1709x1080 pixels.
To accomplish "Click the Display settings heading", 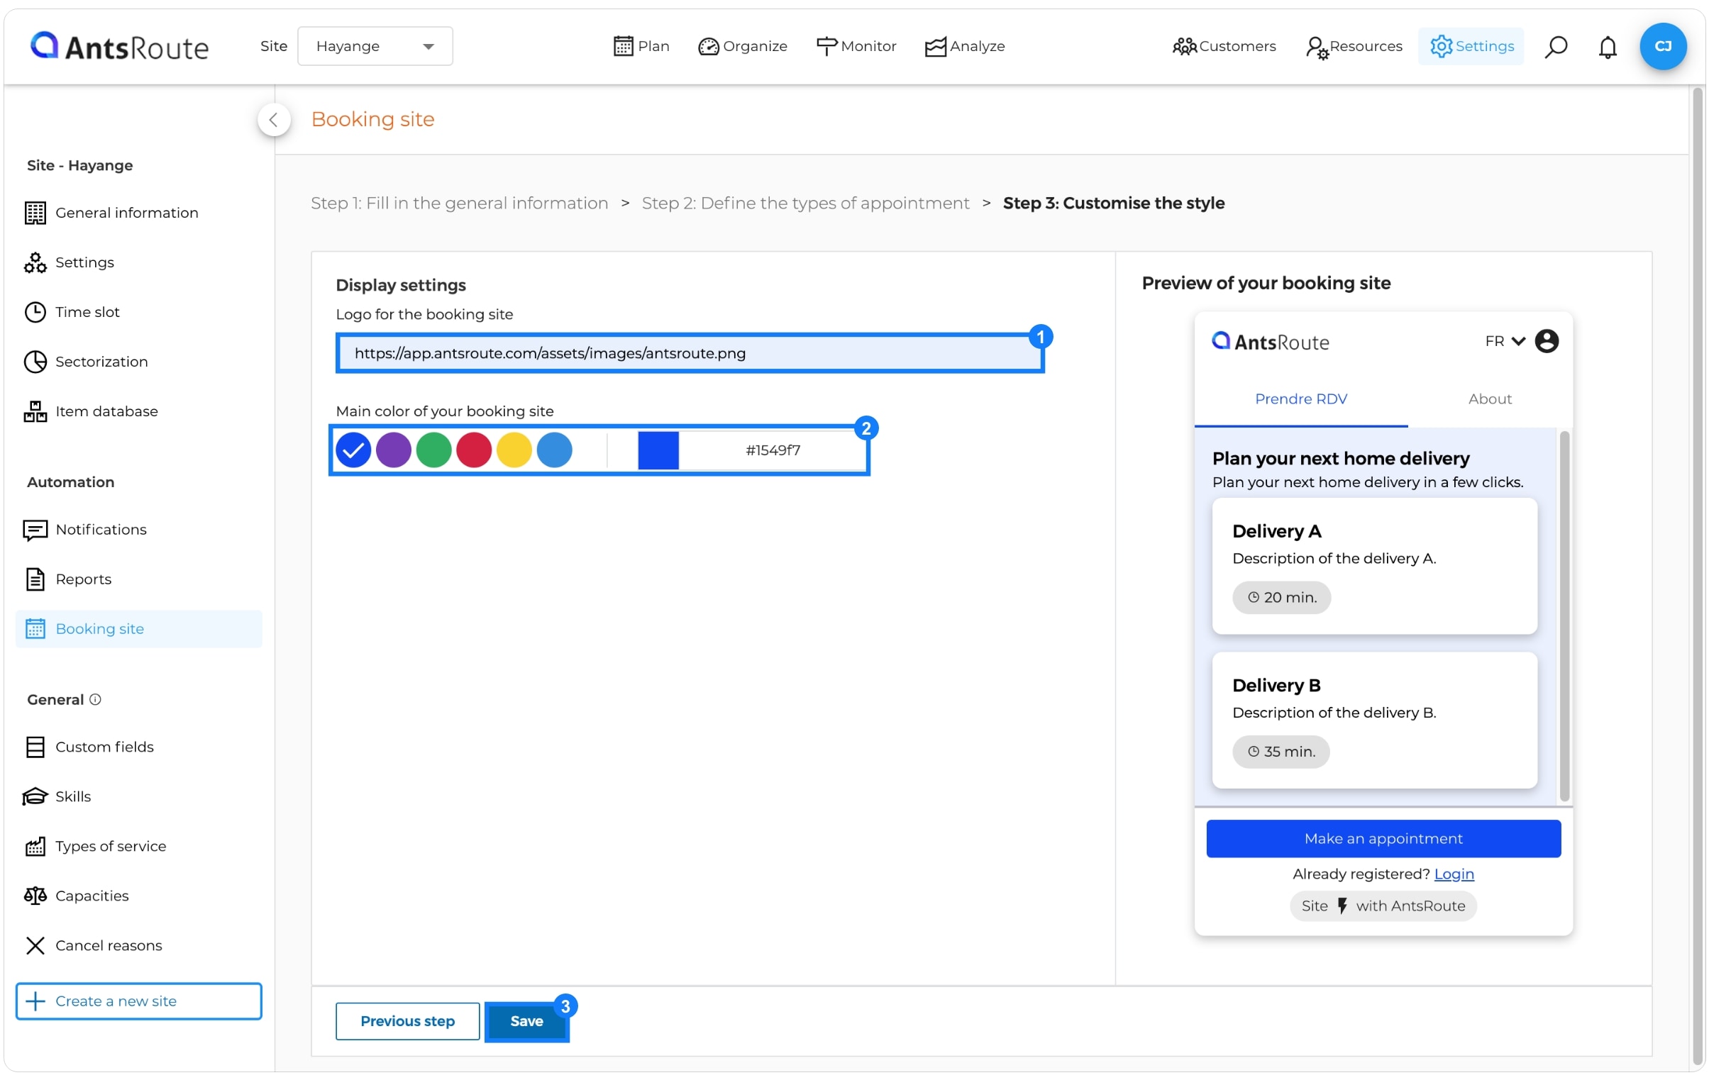I will click(400, 285).
